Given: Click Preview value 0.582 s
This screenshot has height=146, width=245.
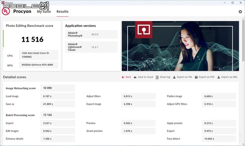Looking at the screenshot, I should click(x=138, y=123).
